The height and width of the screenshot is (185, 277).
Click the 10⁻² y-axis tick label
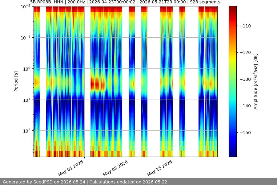tap(26, 7)
